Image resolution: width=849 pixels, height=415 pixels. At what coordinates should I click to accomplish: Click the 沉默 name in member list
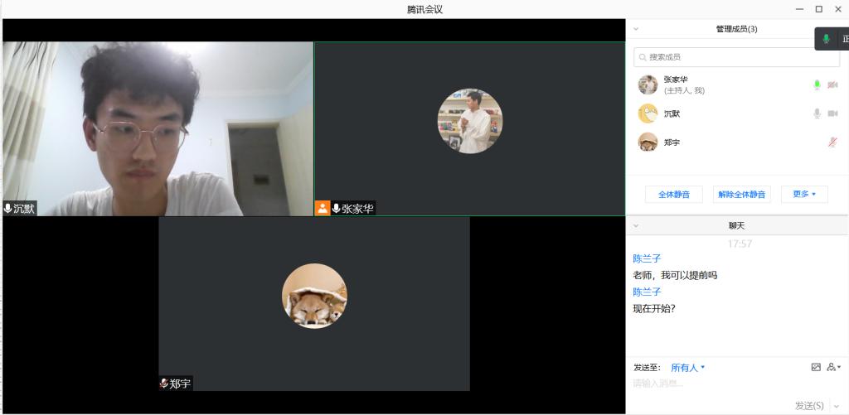[672, 113]
